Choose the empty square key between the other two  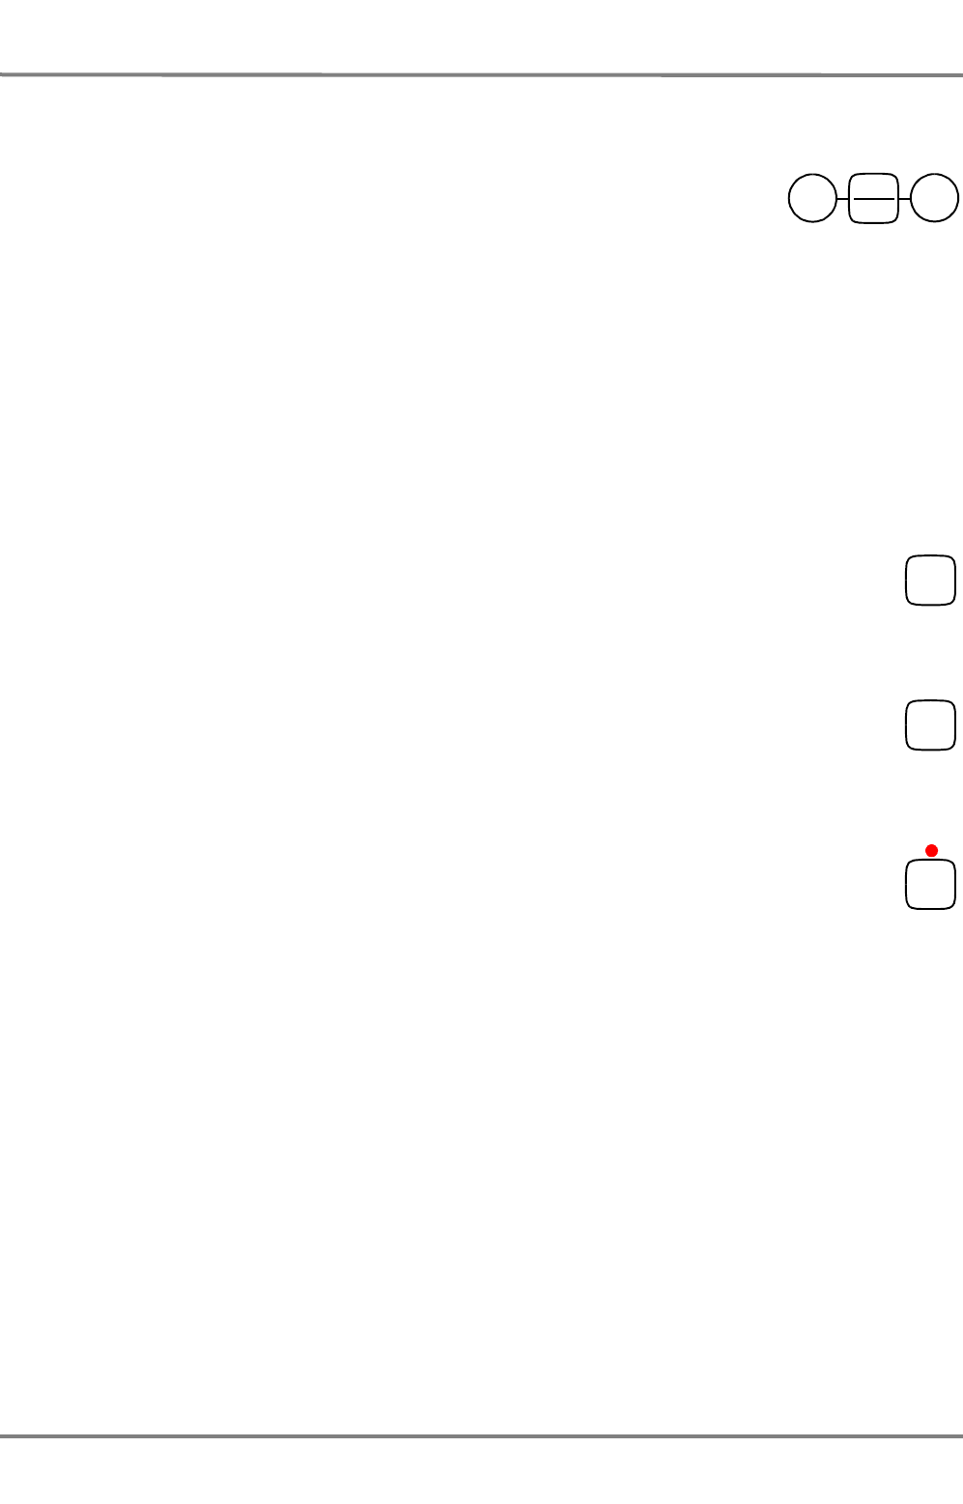click(930, 724)
